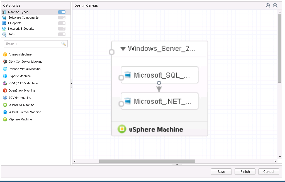
Task: Collapse the Windows_Server machine node
Action: point(123,49)
